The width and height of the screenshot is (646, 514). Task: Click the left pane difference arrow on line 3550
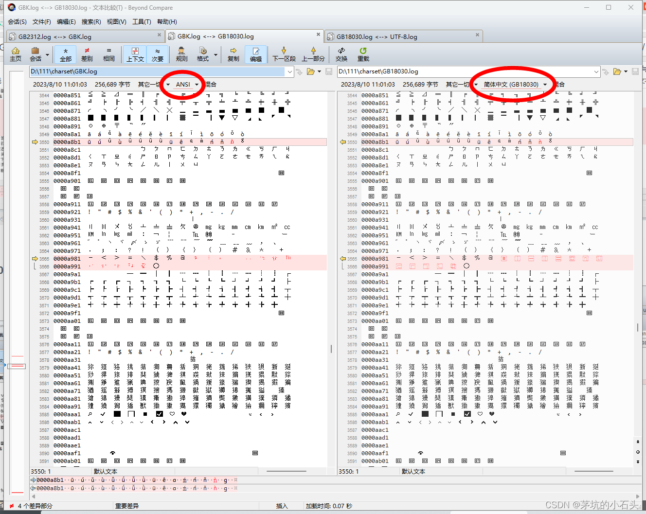click(35, 142)
